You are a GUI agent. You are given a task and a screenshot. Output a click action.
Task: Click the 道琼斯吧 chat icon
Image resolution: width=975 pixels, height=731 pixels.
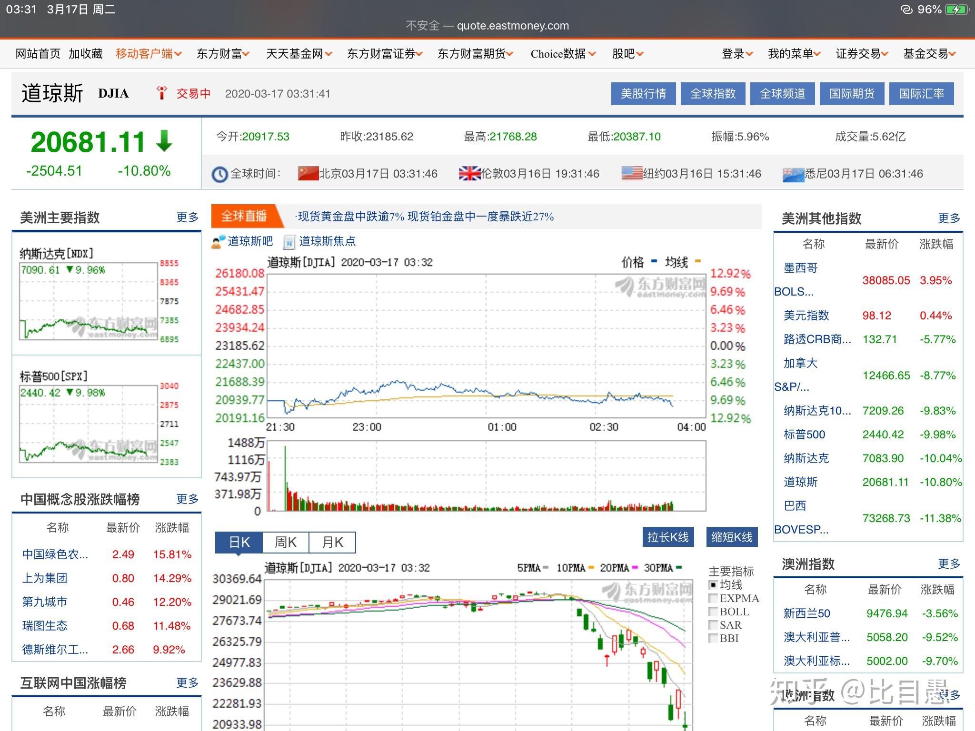coord(218,242)
